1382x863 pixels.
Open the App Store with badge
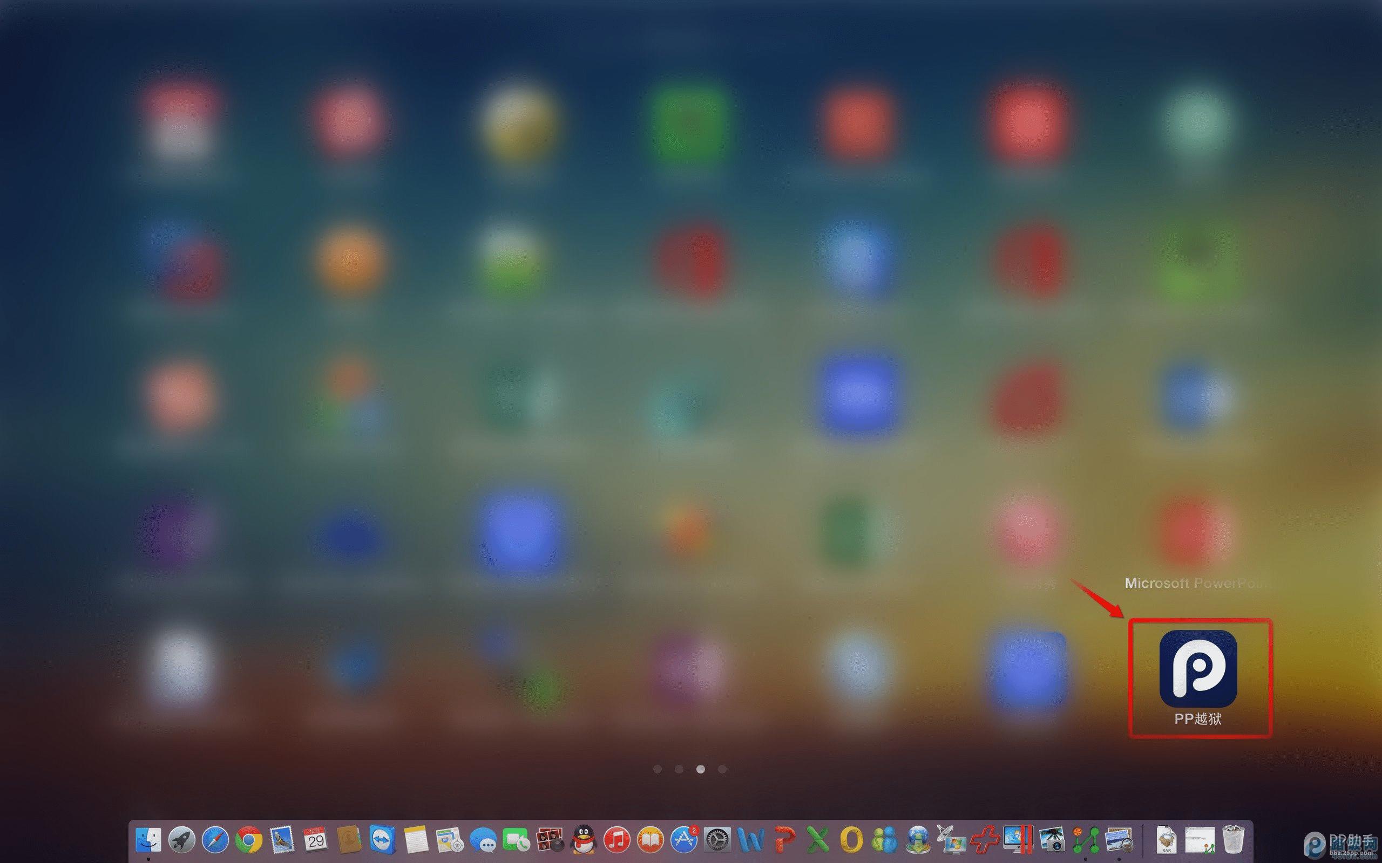click(x=683, y=840)
